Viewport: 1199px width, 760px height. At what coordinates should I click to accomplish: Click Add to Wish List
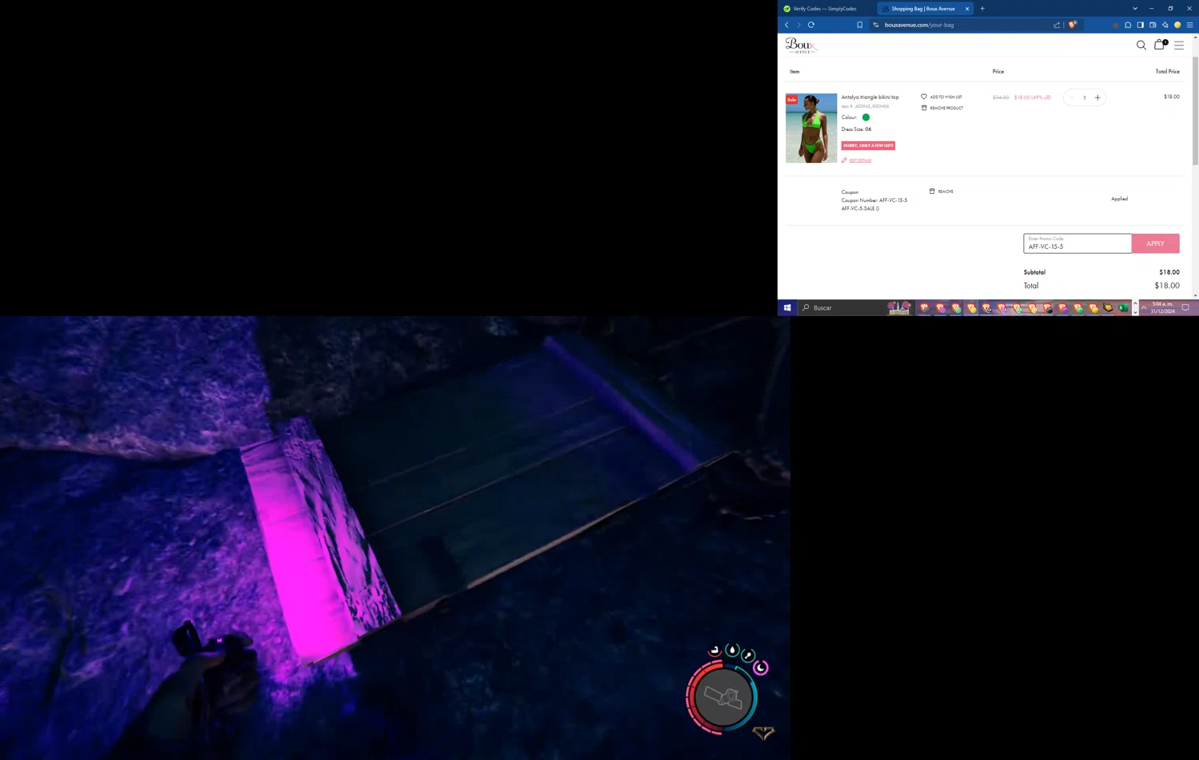pyautogui.click(x=946, y=97)
